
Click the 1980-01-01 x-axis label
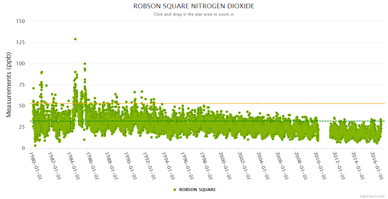tap(35, 165)
